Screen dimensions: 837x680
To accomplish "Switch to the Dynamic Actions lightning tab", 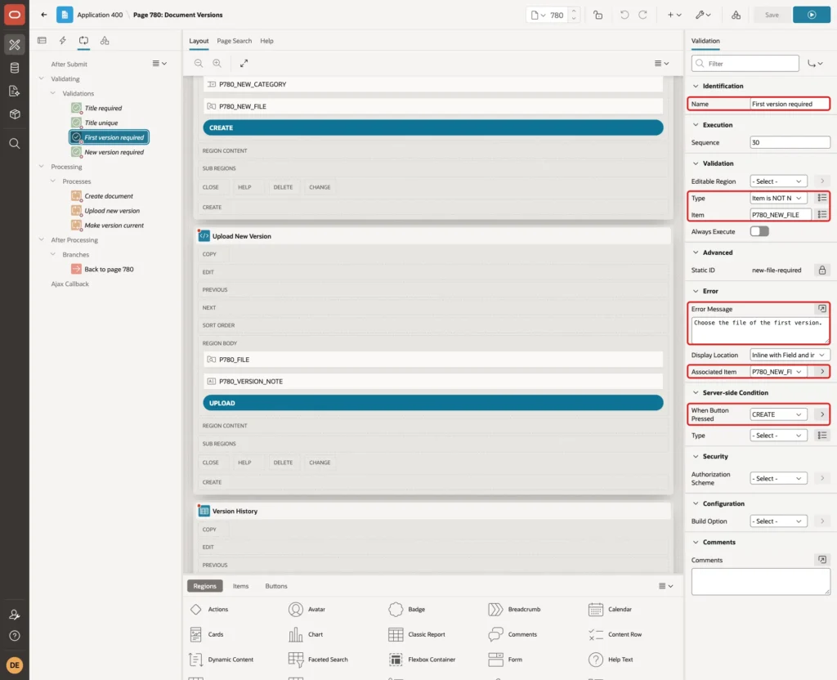I will coord(62,41).
